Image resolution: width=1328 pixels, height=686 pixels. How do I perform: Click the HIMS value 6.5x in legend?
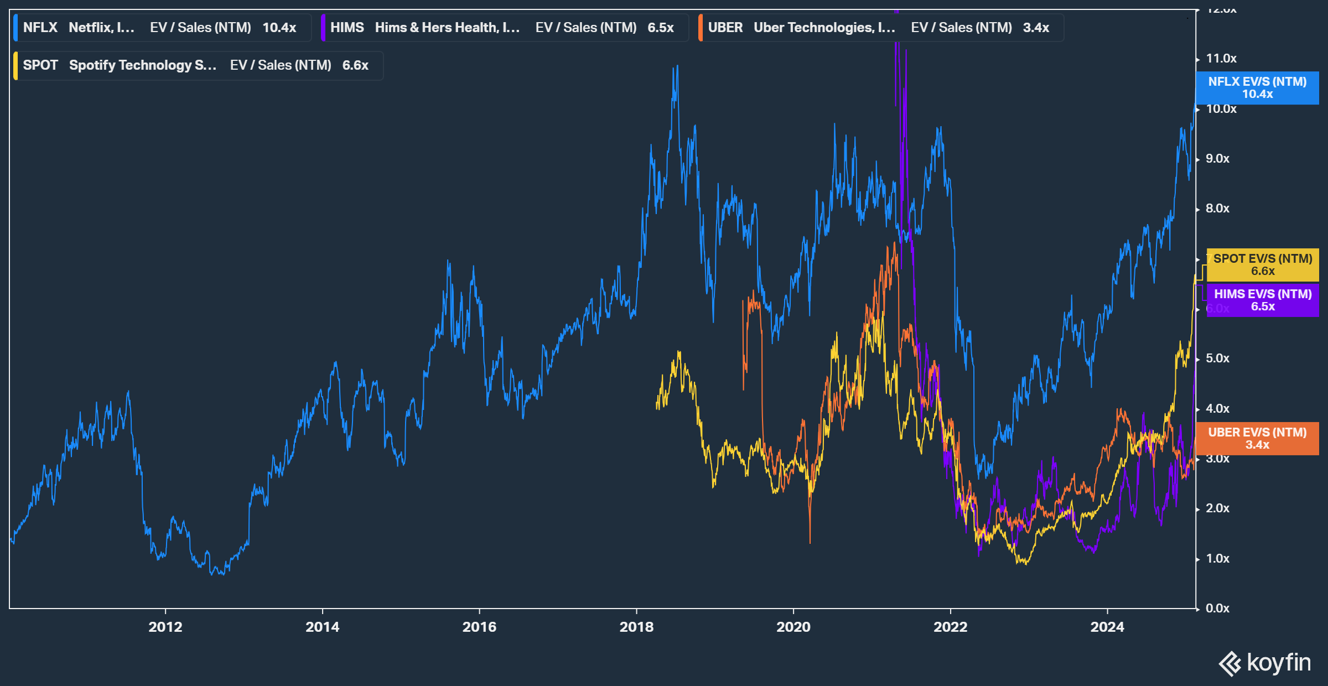pyautogui.click(x=661, y=28)
